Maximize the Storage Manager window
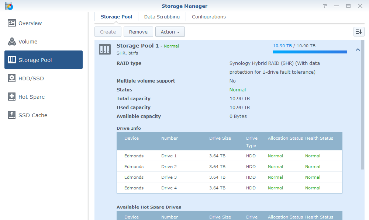Viewport: 369px width, 220px height. coord(348,6)
